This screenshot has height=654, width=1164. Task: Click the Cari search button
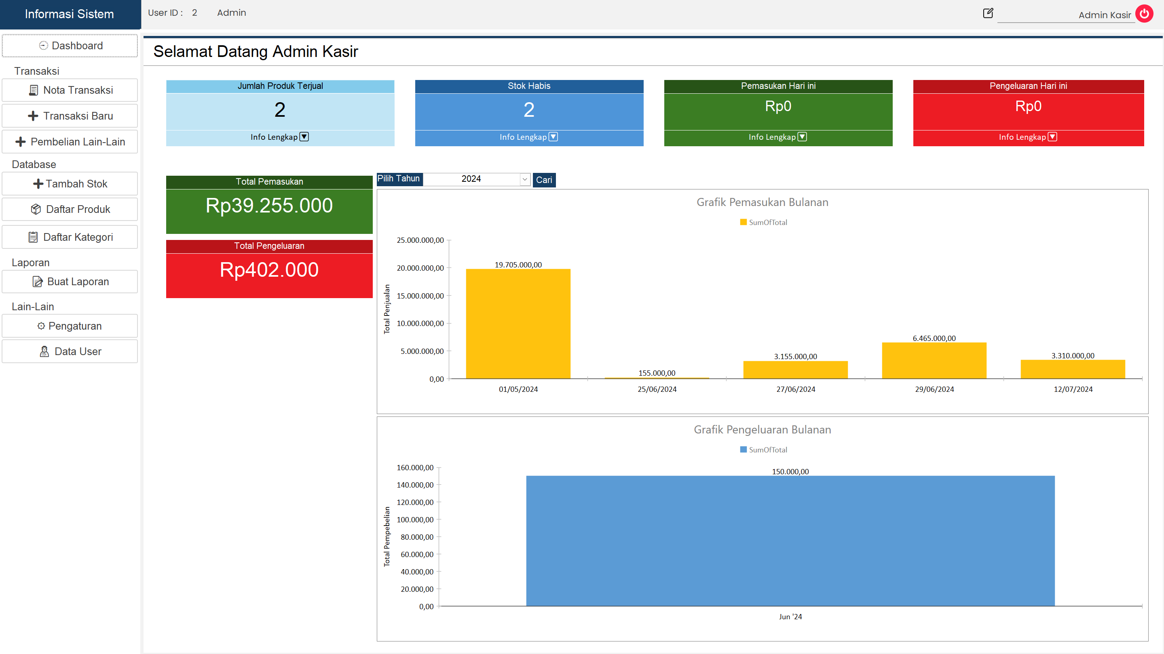[544, 180]
